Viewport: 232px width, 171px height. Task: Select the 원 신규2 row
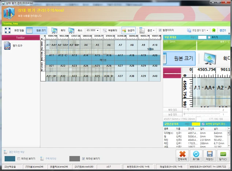[195, 136]
